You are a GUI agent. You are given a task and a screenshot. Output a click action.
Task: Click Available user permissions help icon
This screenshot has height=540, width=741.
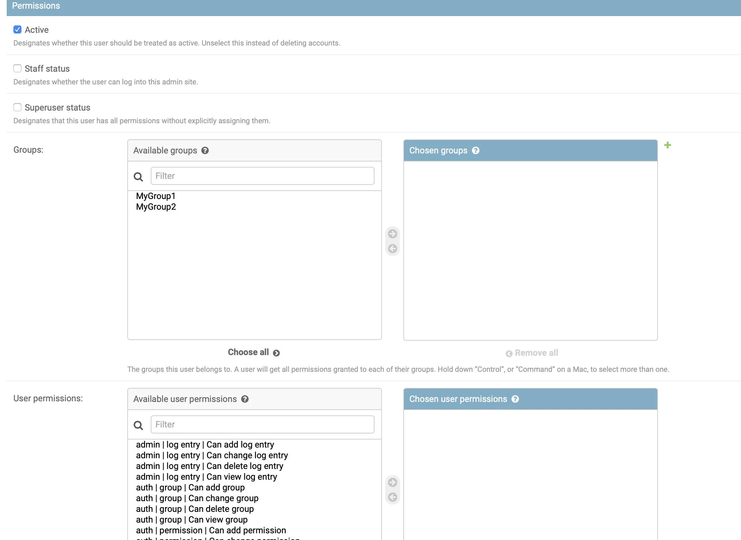tap(245, 399)
